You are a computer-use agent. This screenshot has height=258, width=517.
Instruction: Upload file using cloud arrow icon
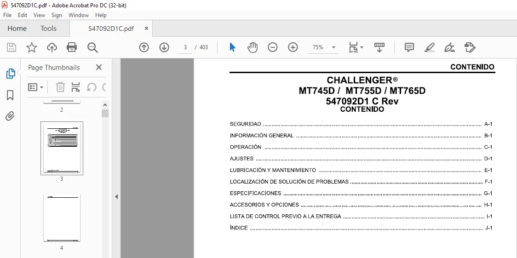(x=52, y=47)
